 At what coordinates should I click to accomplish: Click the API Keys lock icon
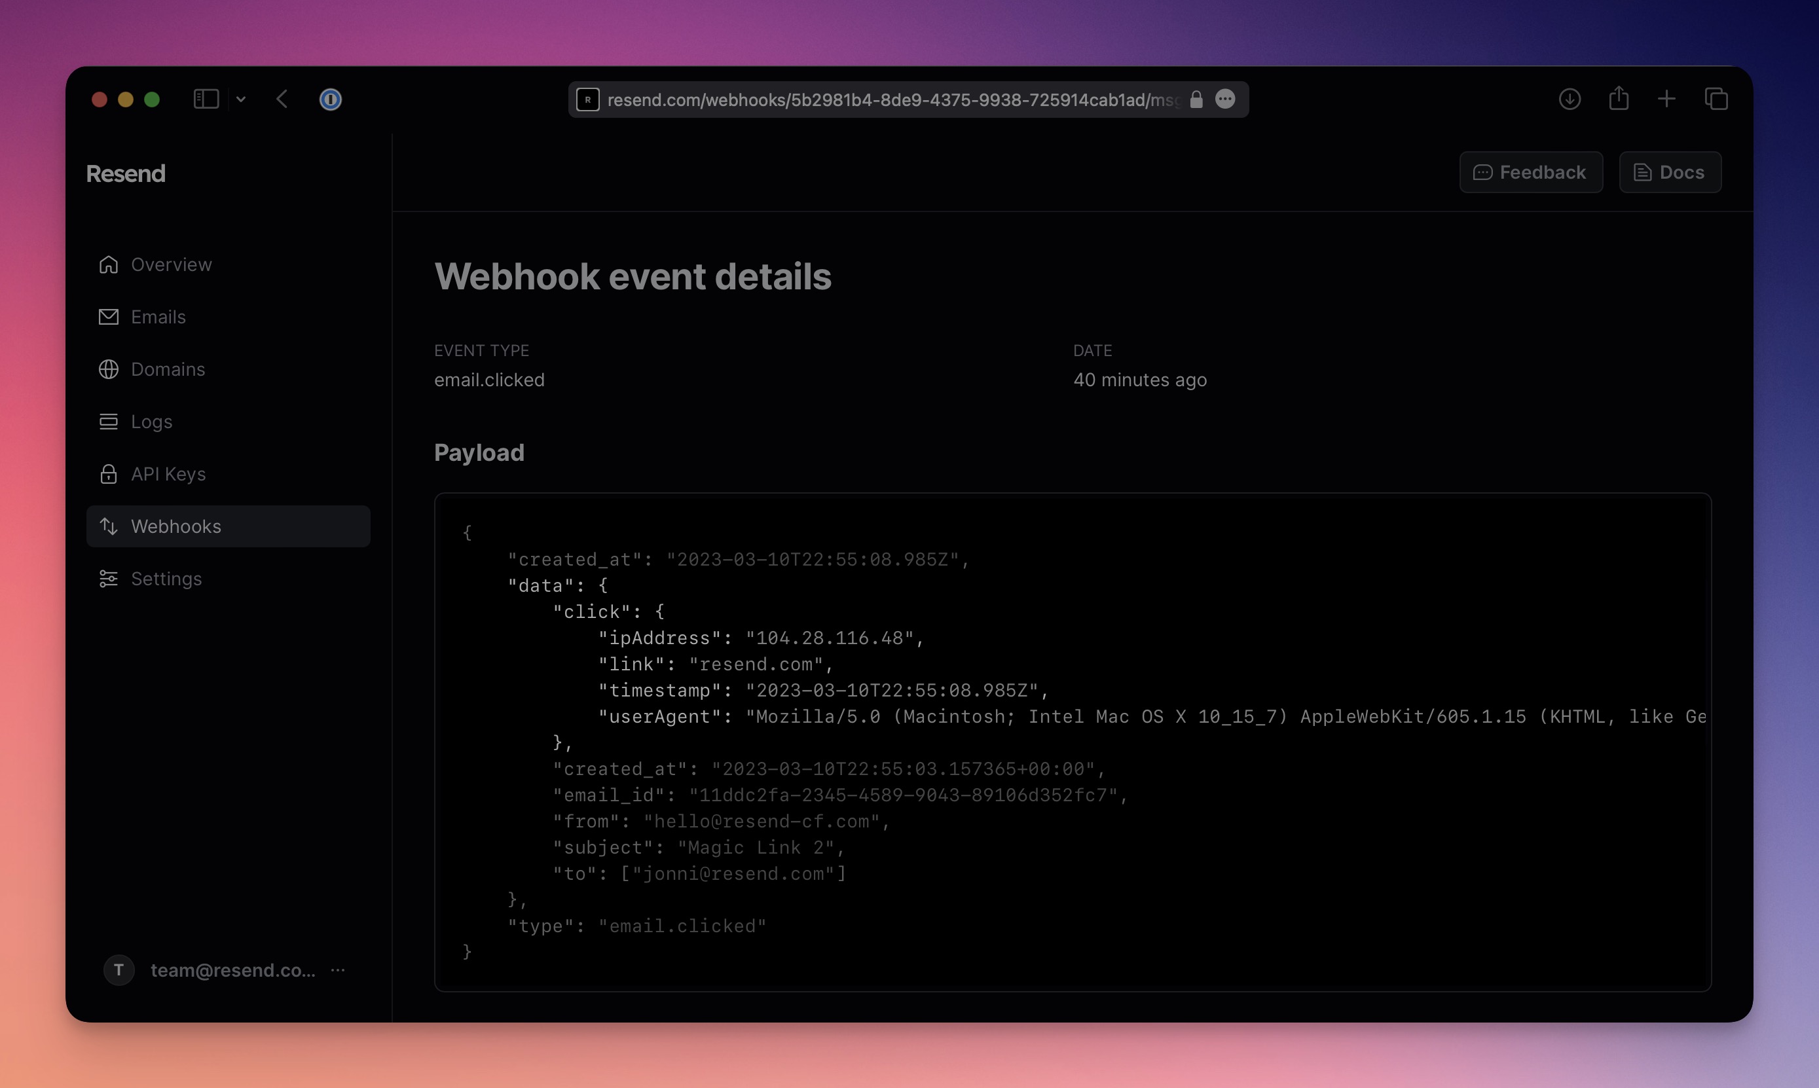109,473
